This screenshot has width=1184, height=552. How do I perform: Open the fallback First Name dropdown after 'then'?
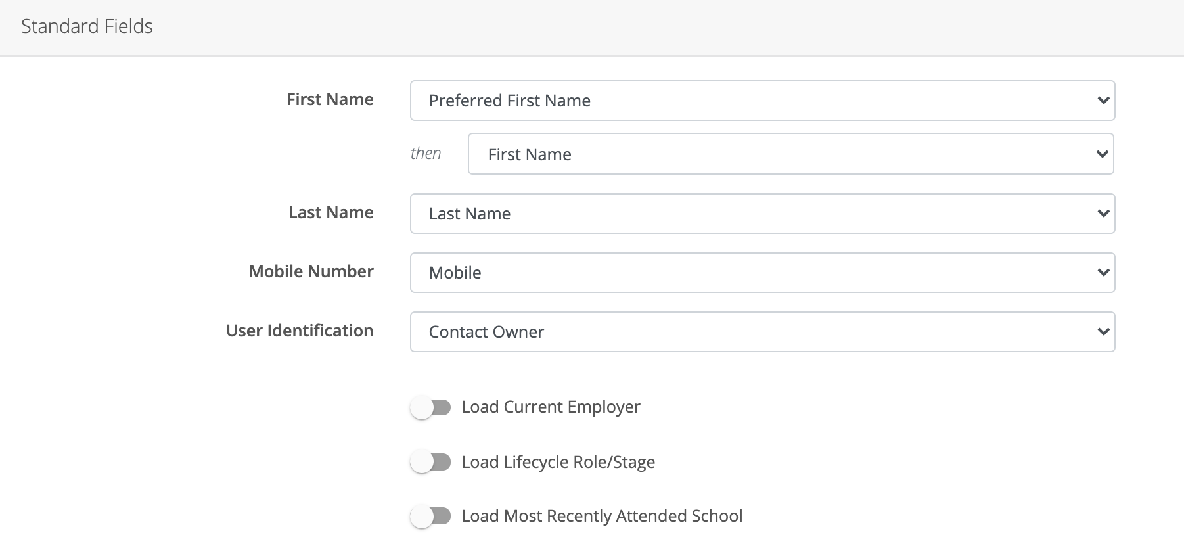tap(790, 154)
